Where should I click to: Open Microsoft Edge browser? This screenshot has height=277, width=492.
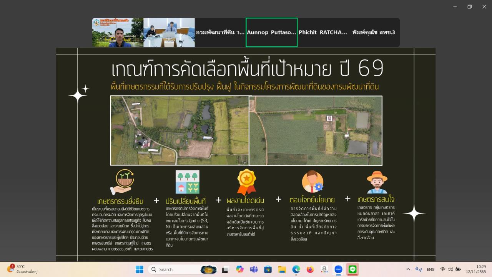click(x=297, y=269)
